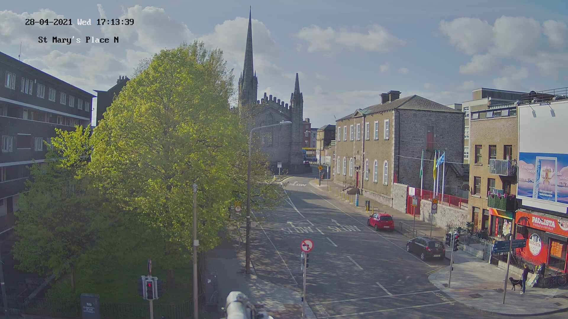Click the parked red car

point(381,221)
